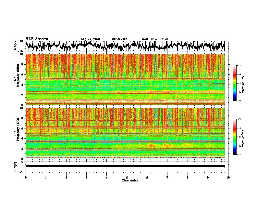Click time axis tick label "6"
Viewport: 257px width, 199px height.
147,178
